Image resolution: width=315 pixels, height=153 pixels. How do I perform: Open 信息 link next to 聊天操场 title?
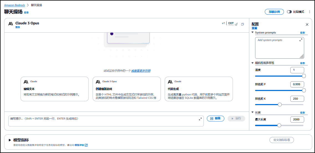click(26, 12)
